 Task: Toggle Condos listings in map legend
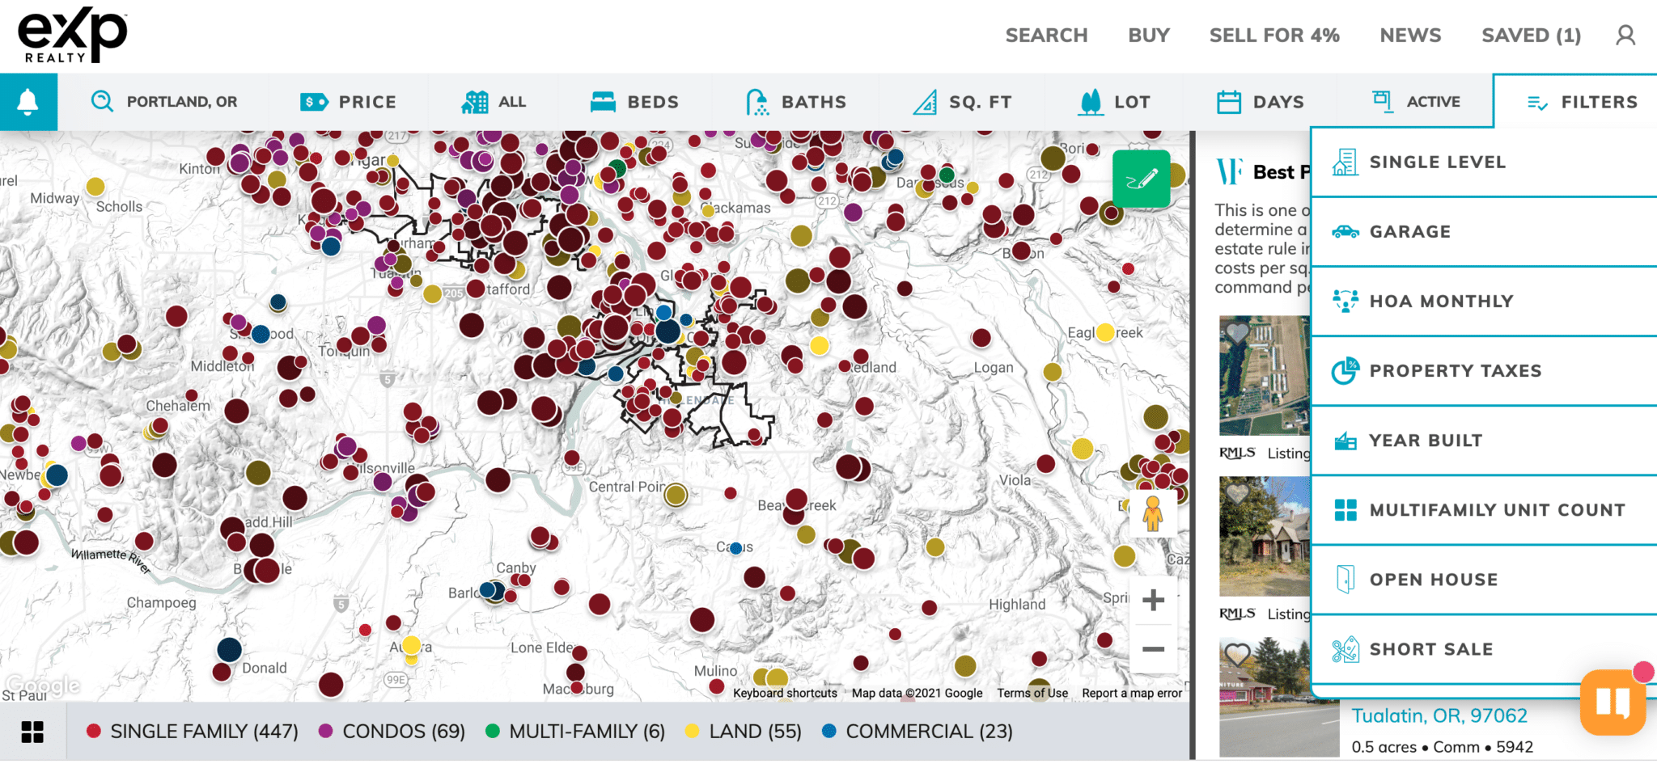[392, 732]
